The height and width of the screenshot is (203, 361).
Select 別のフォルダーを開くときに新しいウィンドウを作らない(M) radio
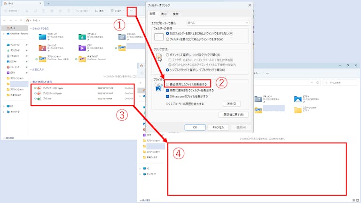(167, 34)
